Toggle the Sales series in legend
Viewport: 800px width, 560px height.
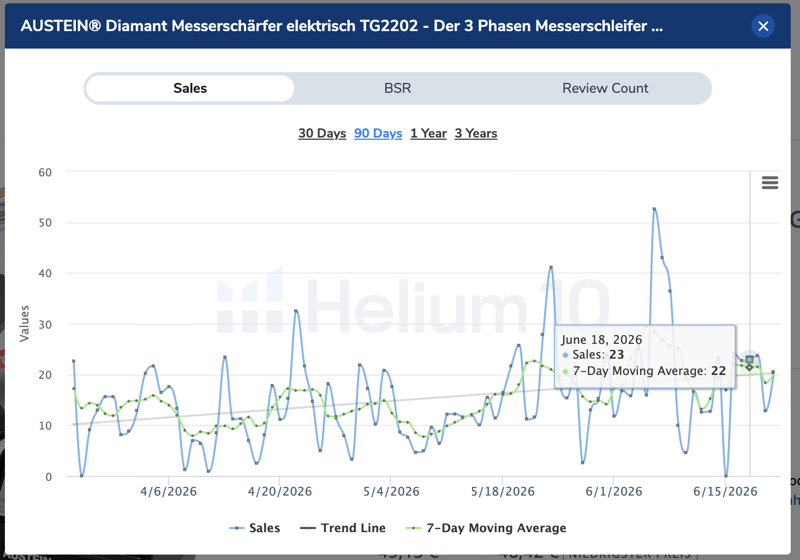(265, 528)
